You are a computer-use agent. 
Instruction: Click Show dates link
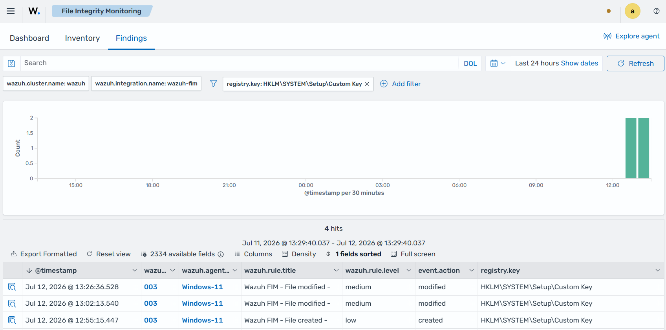pyautogui.click(x=579, y=63)
